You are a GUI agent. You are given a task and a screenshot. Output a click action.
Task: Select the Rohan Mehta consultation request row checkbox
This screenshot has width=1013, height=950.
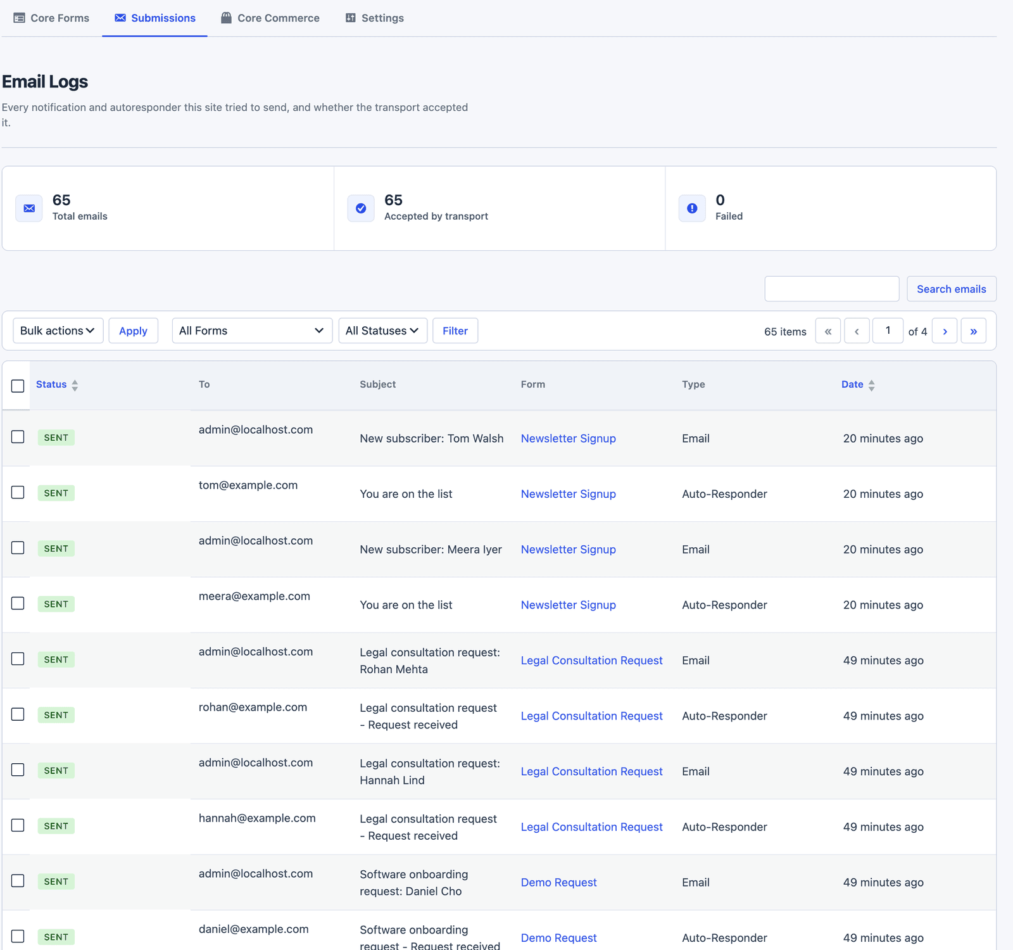click(18, 659)
